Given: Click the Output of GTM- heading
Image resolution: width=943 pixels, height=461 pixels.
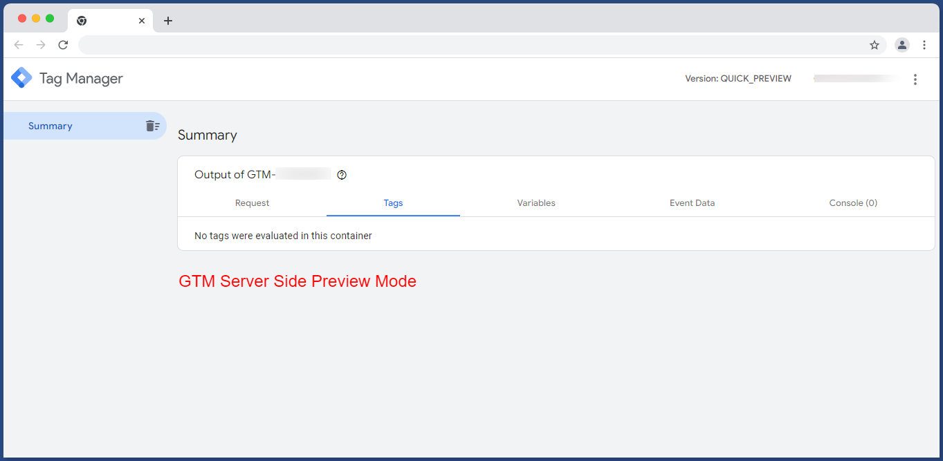Looking at the screenshot, I should (x=235, y=175).
